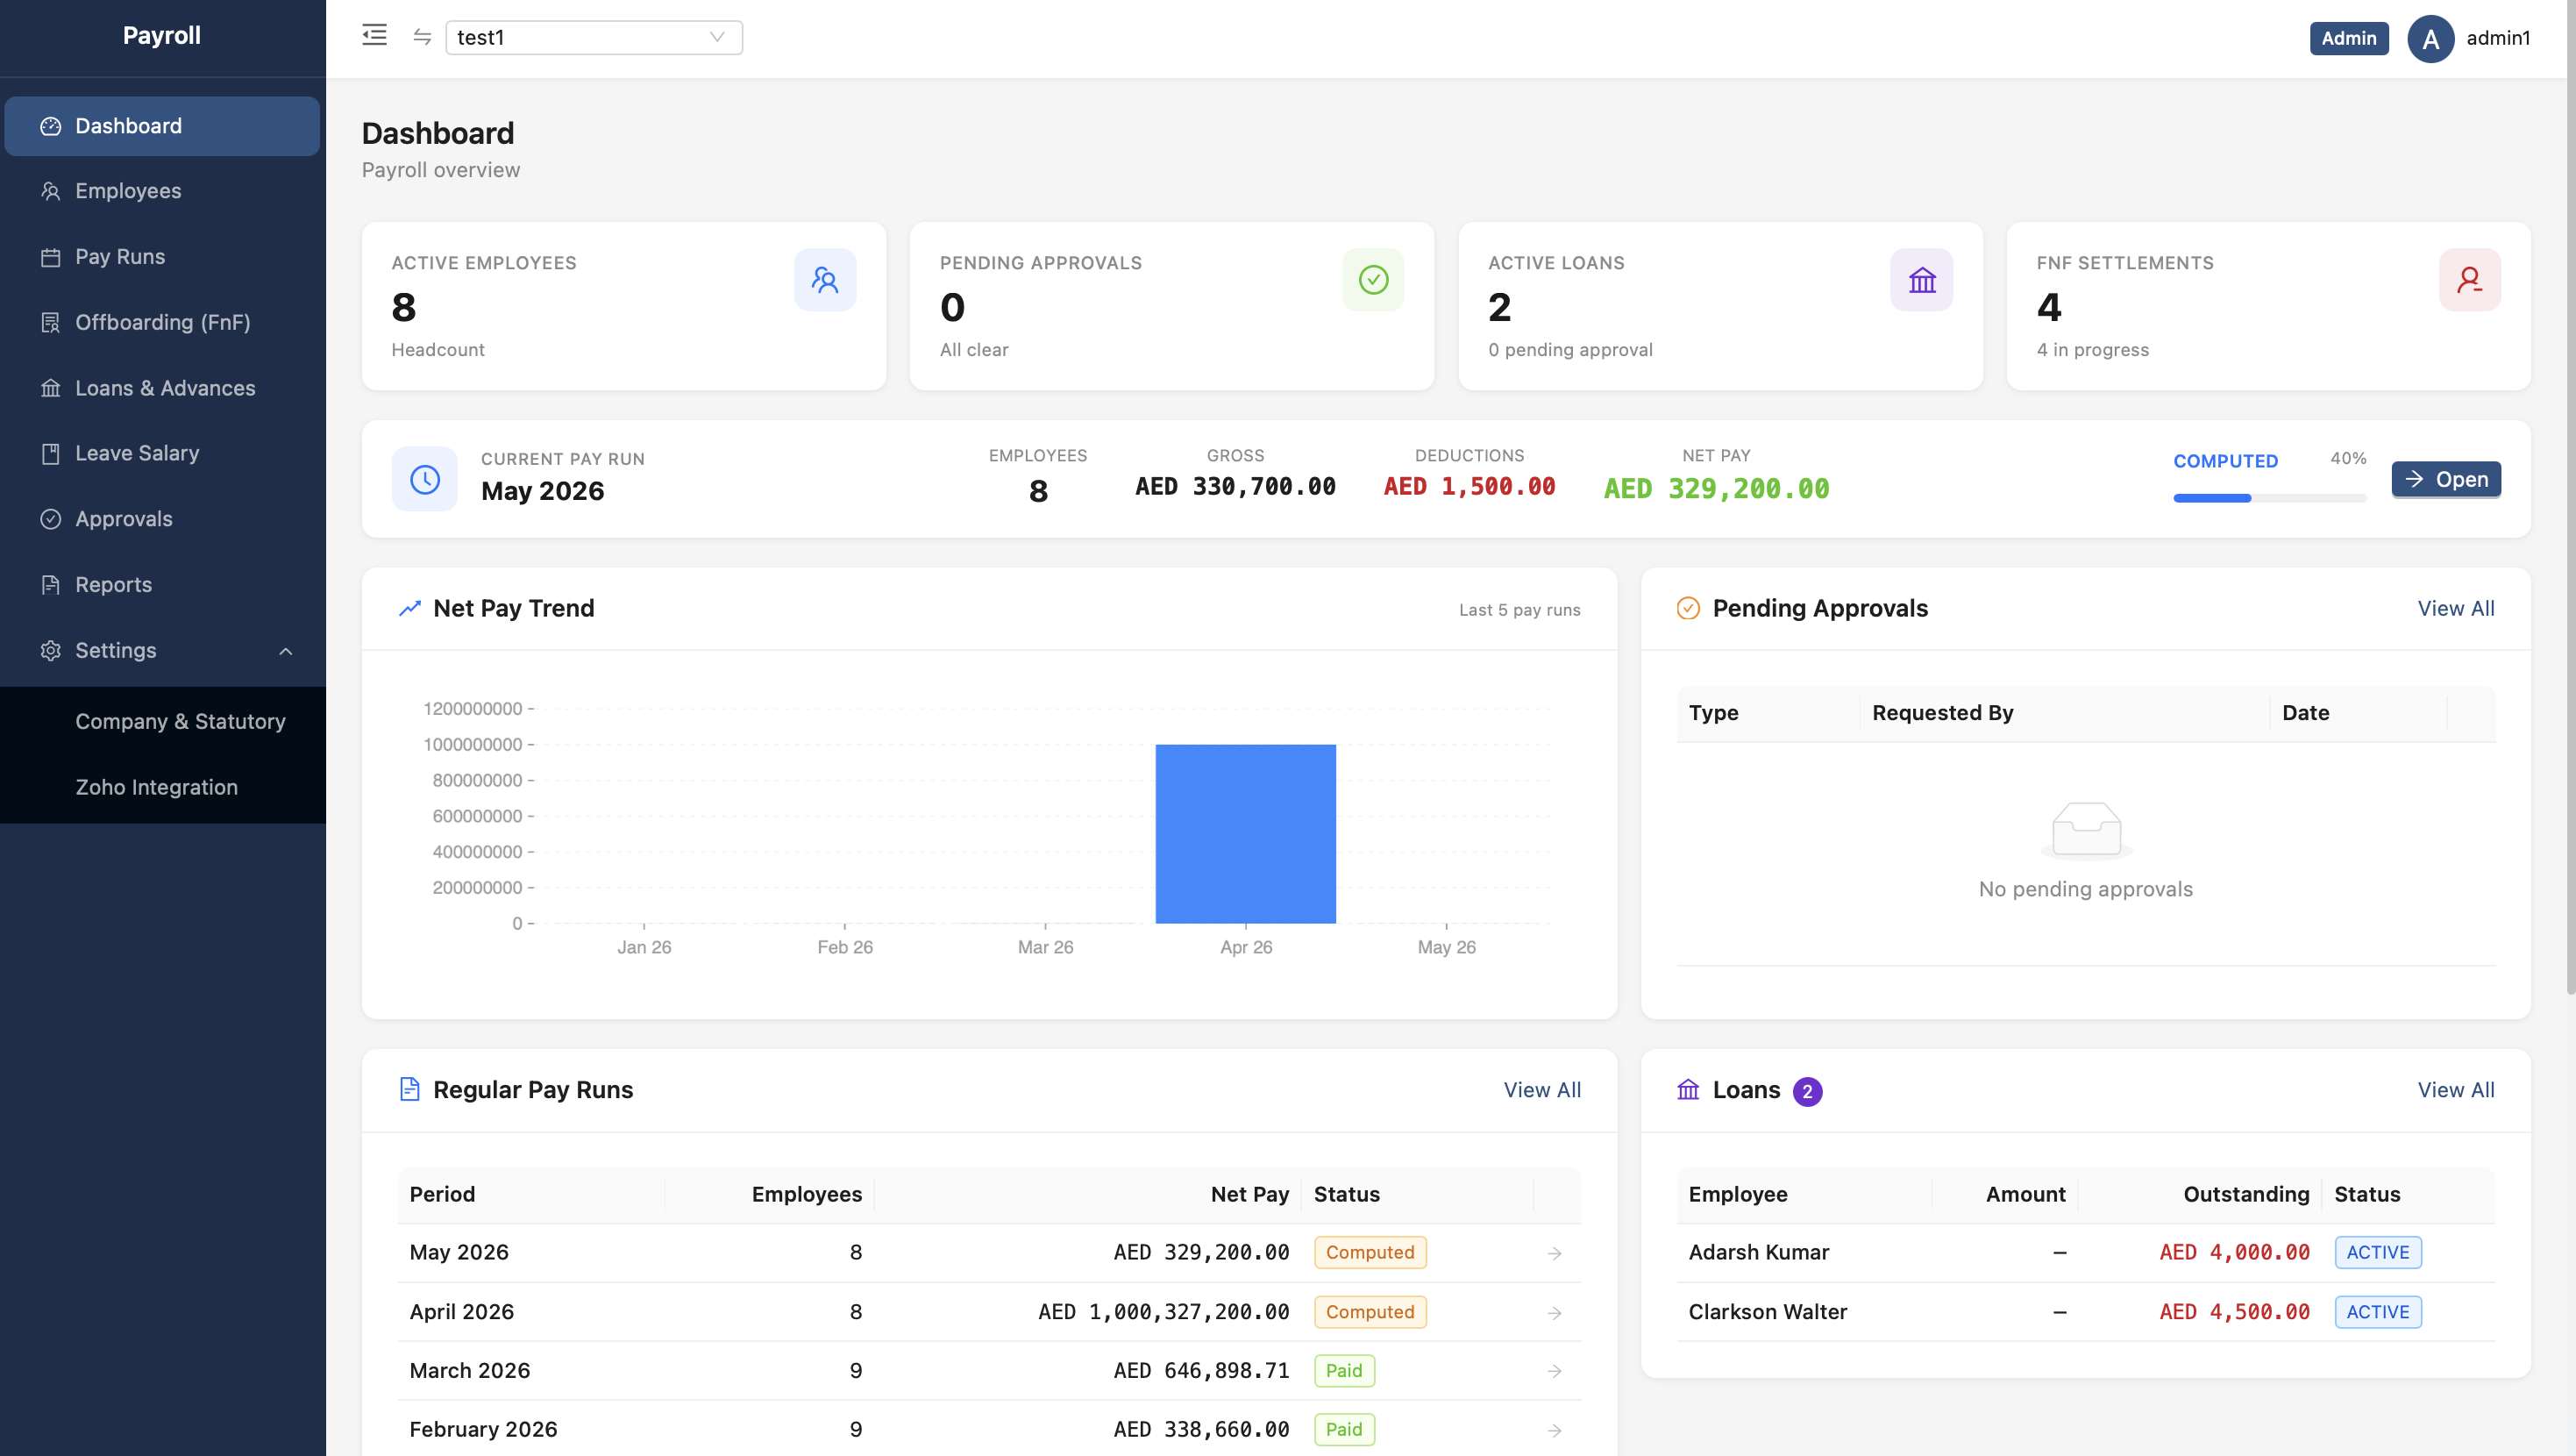Screen dimensions: 2576x1456
Task: Click the Pay Runs calendar icon
Action: [50, 257]
